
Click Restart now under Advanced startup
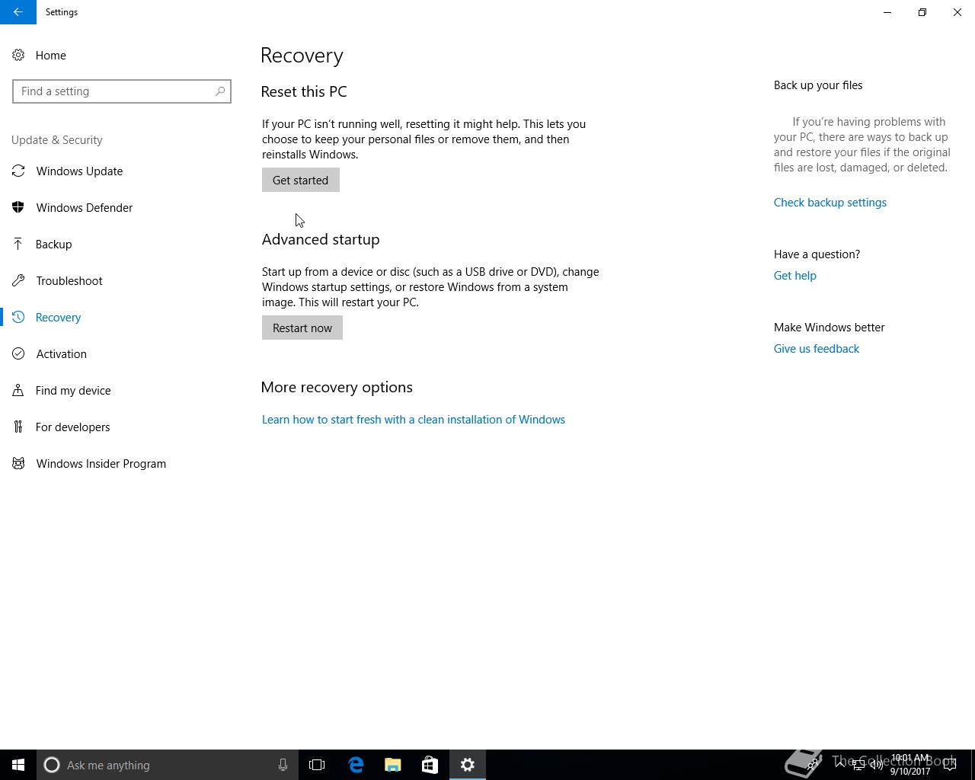[302, 328]
